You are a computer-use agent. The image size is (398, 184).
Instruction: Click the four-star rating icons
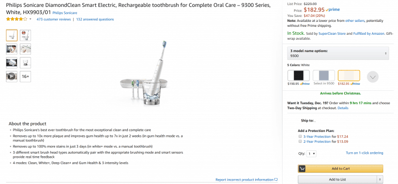pos(16,19)
